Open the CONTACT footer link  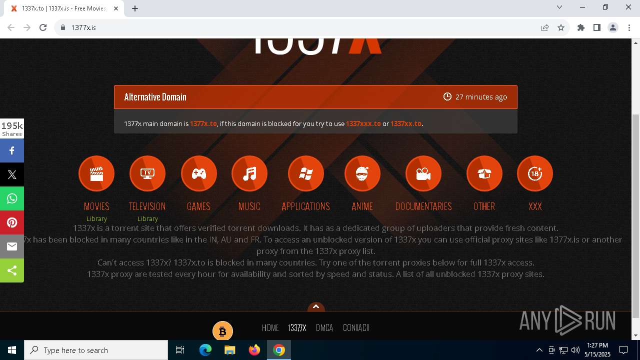click(356, 328)
